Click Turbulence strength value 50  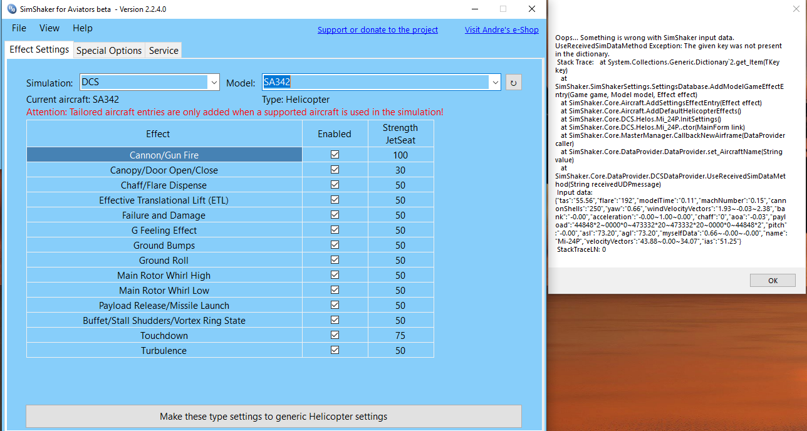tap(400, 350)
